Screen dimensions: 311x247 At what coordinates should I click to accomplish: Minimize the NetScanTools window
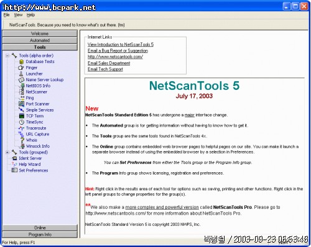(287, 6)
